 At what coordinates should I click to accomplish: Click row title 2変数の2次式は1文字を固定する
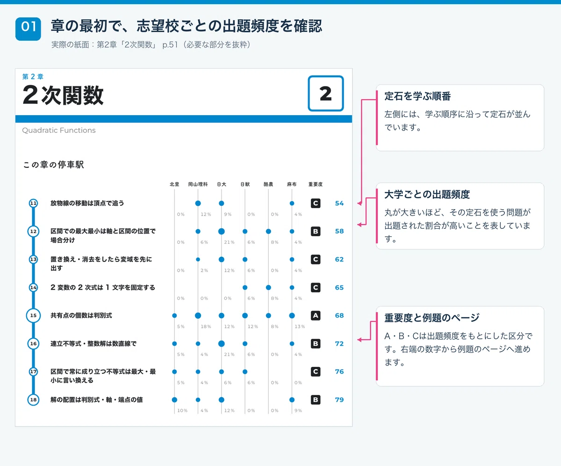102,287
